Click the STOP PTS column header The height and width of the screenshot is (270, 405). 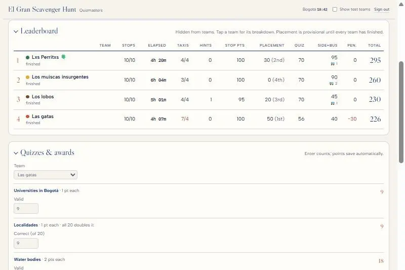234,45
